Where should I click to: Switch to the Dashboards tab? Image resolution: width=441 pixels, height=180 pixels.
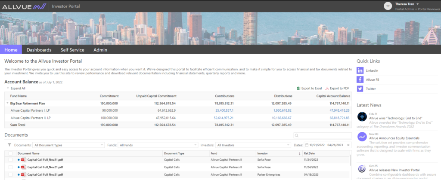[x=39, y=50]
